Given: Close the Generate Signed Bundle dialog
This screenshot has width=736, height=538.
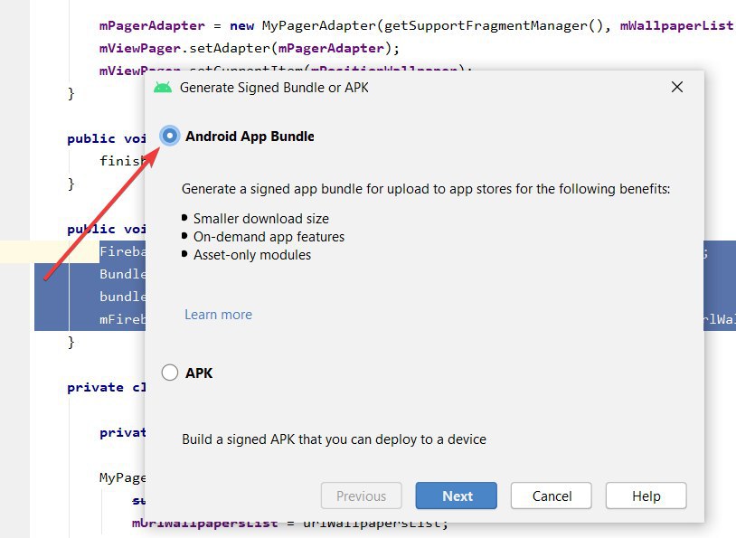Looking at the screenshot, I should point(677,87).
